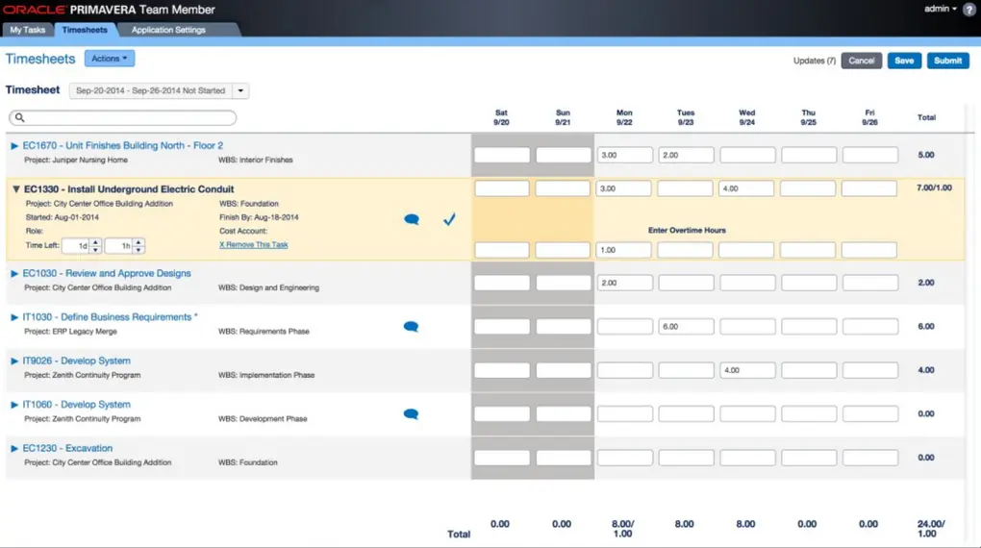Screen dimensions: 981x548
Task: Switch to My Tasks tab
Action: pyautogui.click(x=28, y=30)
